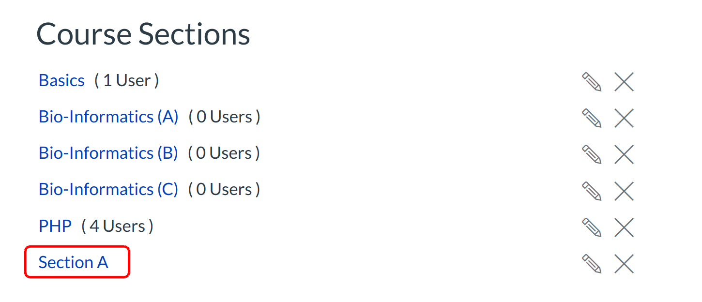Image resolution: width=702 pixels, height=302 pixels.
Task: Click the X icon for Section A
Action: [x=624, y=263]
